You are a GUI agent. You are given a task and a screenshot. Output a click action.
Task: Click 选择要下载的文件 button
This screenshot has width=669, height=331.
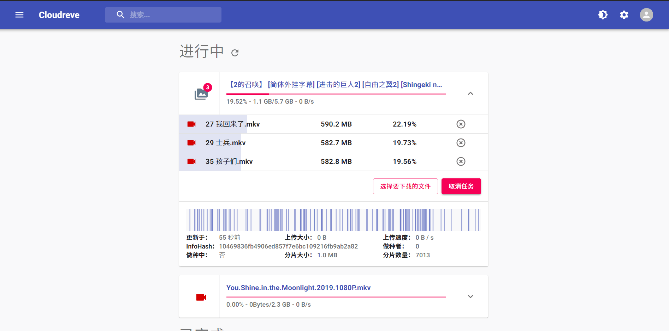[405, 186]
